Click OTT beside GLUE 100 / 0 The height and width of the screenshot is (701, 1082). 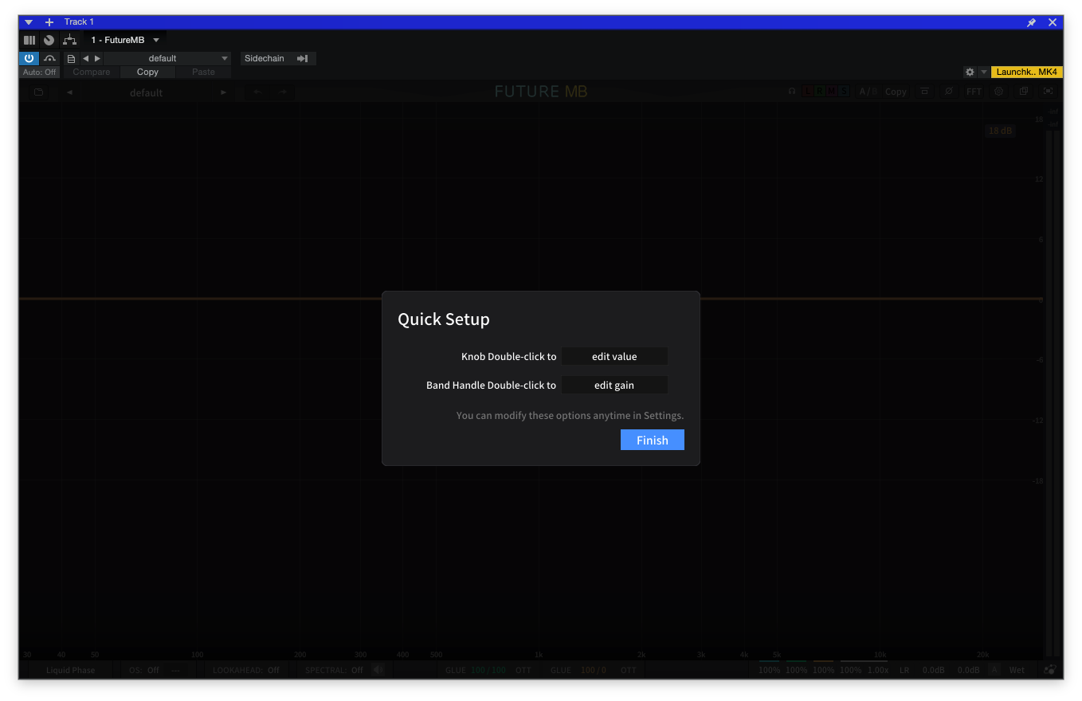(x=629, y=670)
